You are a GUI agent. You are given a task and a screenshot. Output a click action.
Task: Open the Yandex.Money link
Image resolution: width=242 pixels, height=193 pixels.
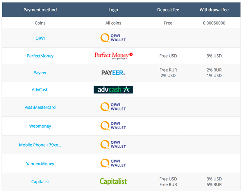point(40,164)
